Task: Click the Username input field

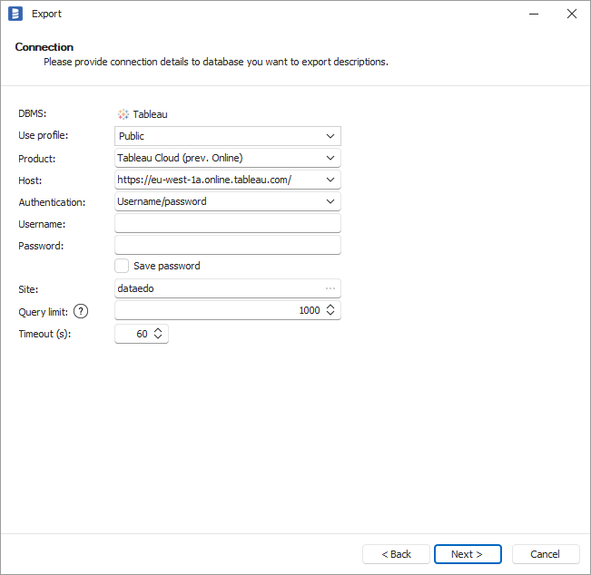Action: click(227, 223)
